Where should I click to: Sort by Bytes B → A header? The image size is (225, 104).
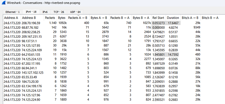click(x=142, y=18)
